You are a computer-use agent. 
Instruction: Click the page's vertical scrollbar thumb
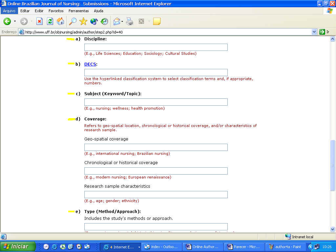click(333, 165)
